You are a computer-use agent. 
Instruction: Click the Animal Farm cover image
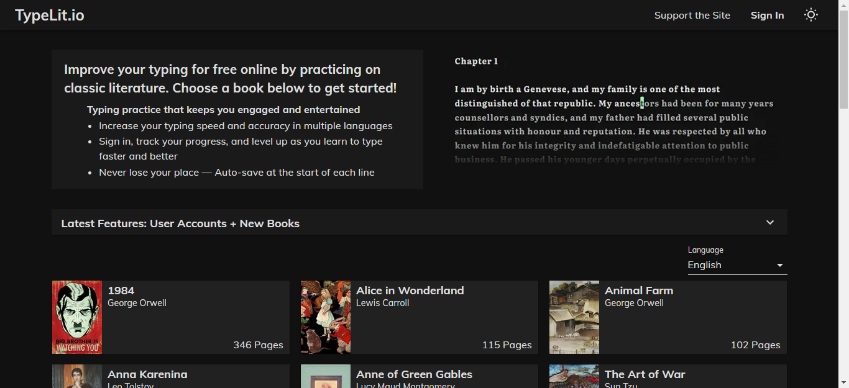pos(574,317)
